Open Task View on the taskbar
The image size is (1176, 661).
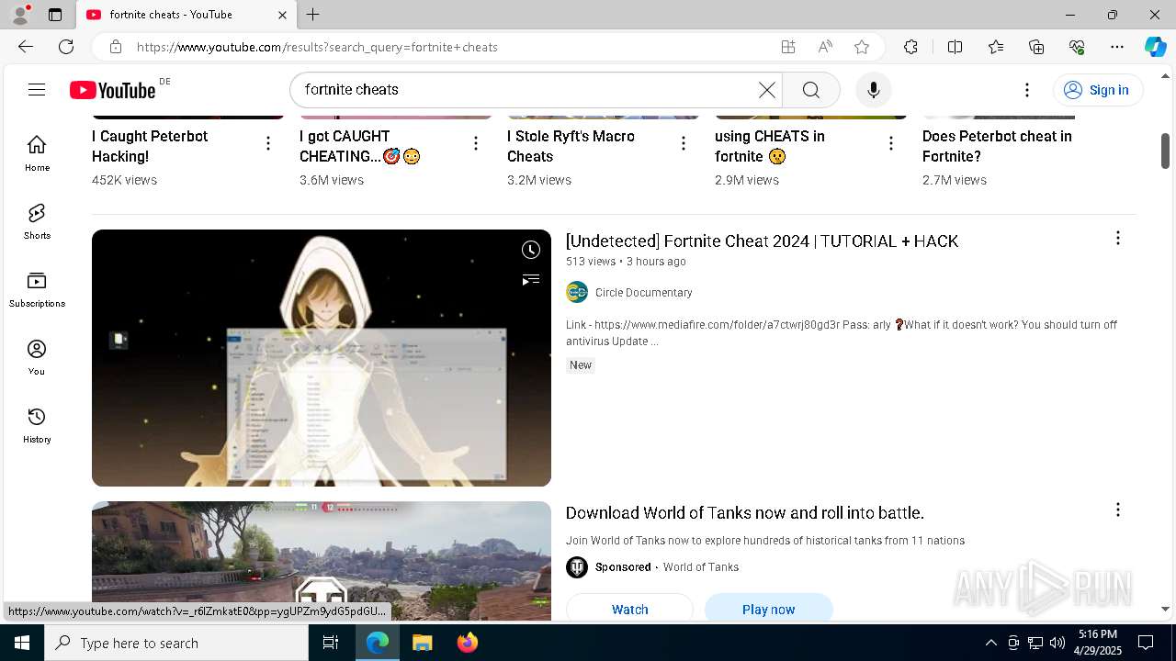[331, 643]
